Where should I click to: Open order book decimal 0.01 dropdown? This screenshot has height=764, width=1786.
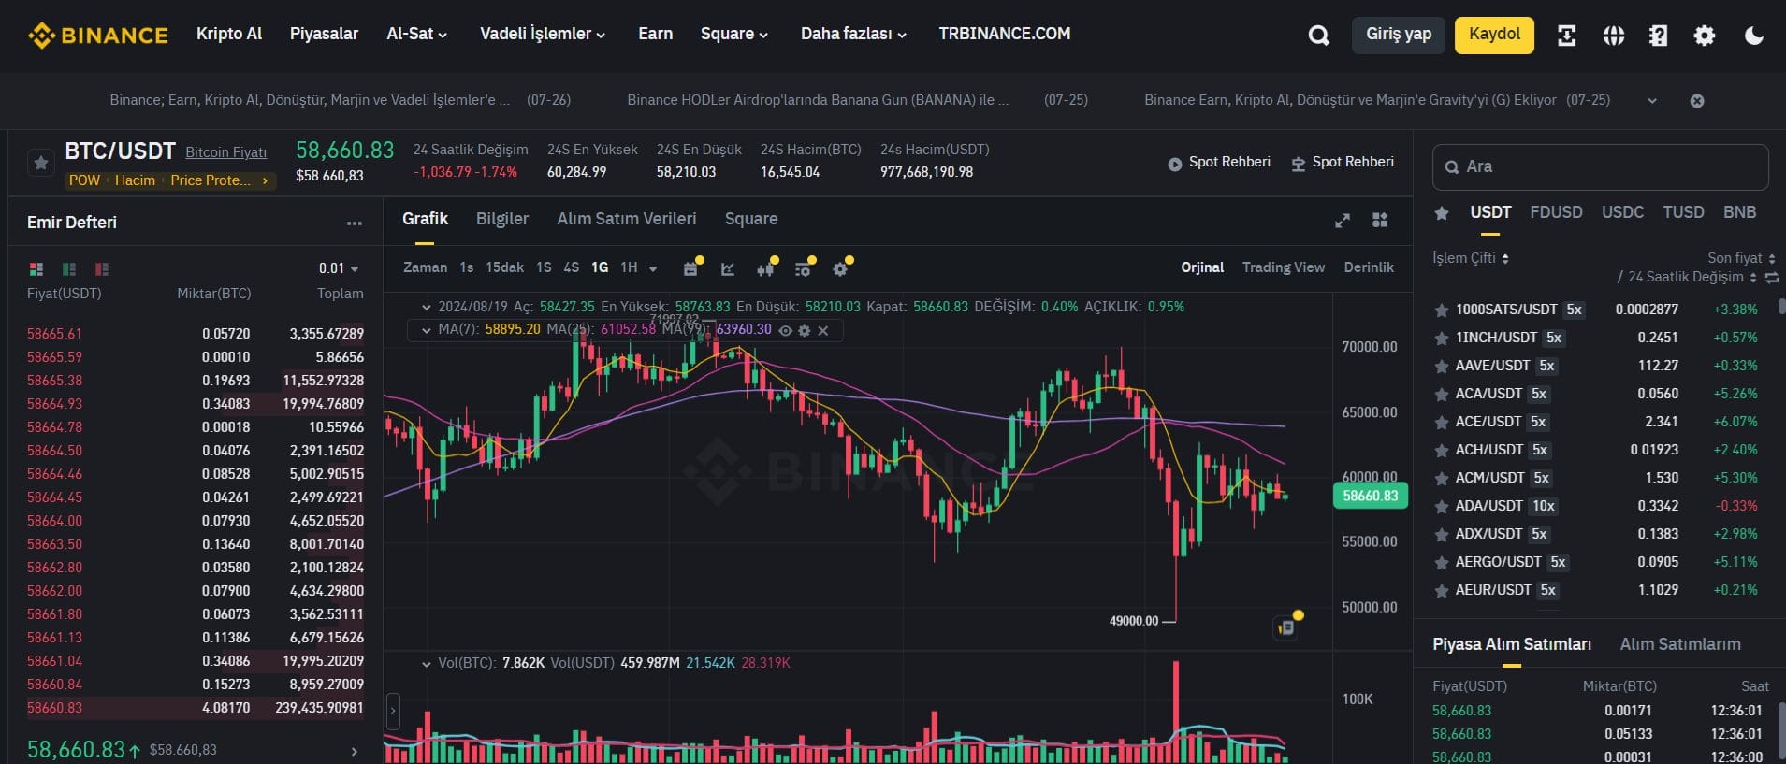[339, 268]
